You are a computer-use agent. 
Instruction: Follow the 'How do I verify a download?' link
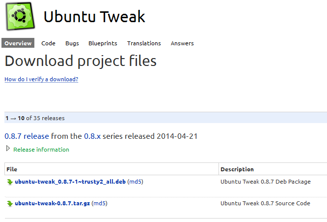click(41, 79)
